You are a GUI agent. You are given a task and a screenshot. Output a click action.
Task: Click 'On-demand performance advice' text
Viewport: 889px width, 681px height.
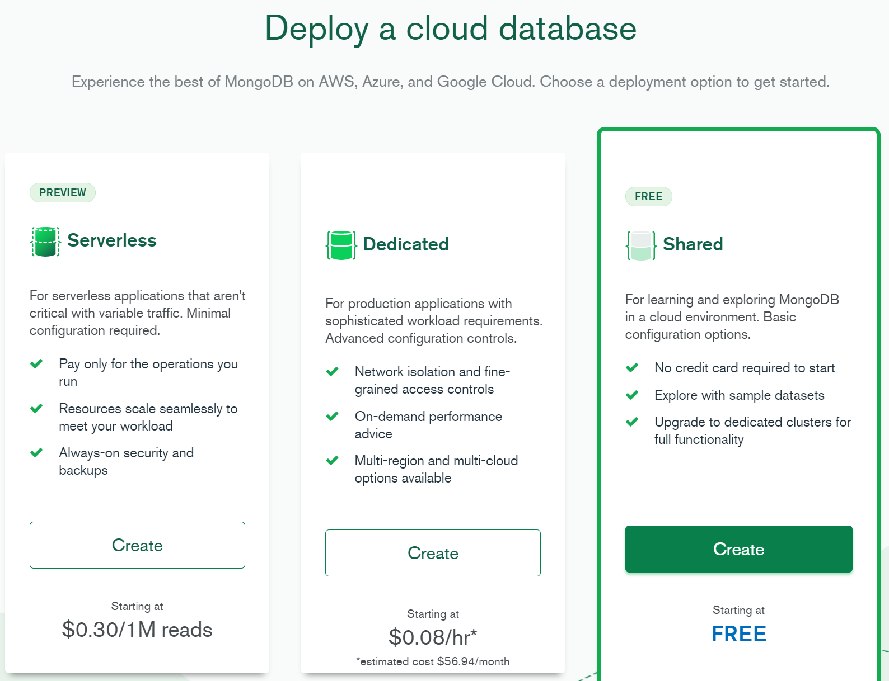[x=428, y=425]
